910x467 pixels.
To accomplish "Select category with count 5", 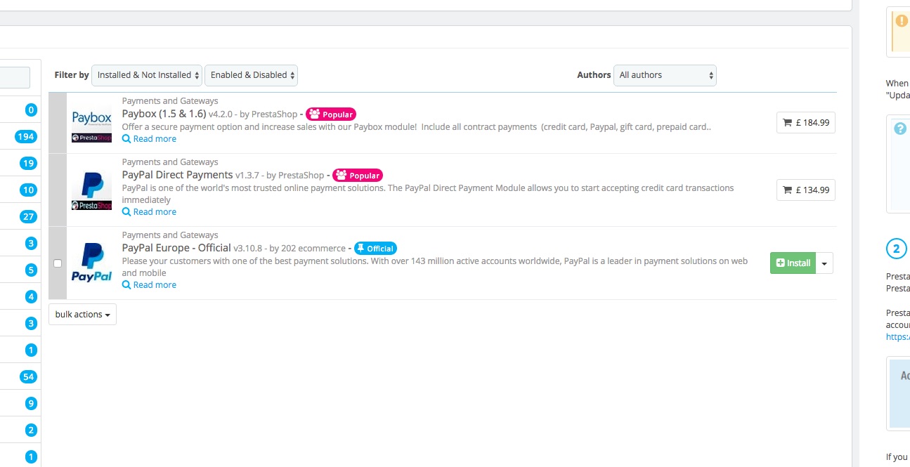I will 31,270.
